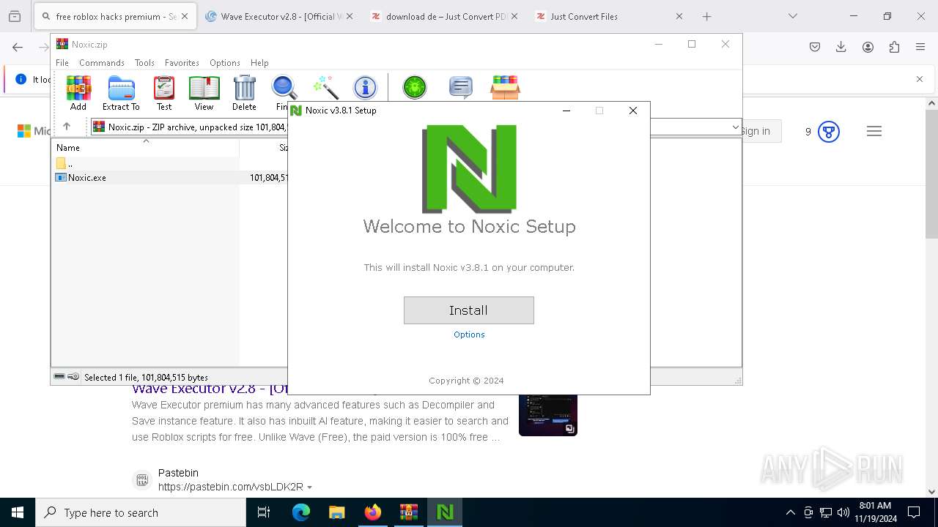Click the Pocket save icon in Firefox

(x=815, y=47)
